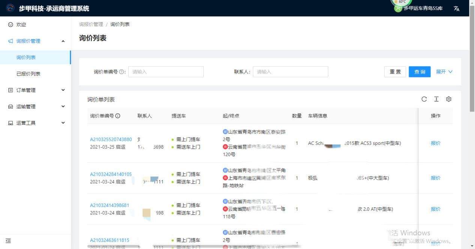Click the 起/终点 column header
Image resolution: width=475 pixels, height=249 pixels.
click(x=231, y=116)
